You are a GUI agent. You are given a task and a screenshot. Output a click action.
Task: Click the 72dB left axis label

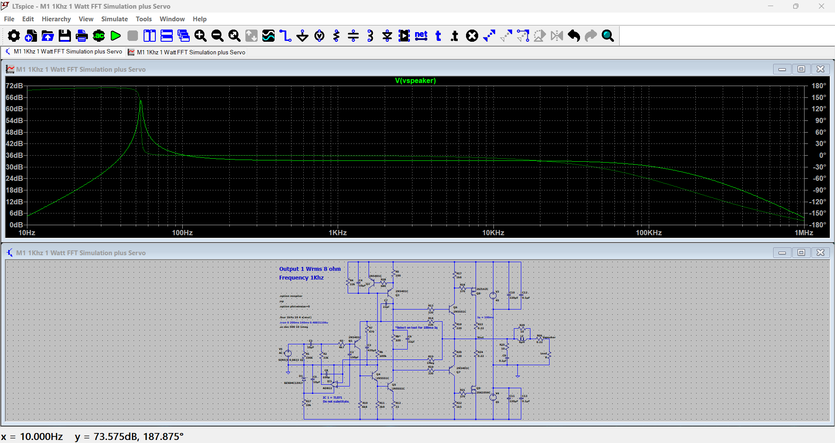tap(14, 86)
